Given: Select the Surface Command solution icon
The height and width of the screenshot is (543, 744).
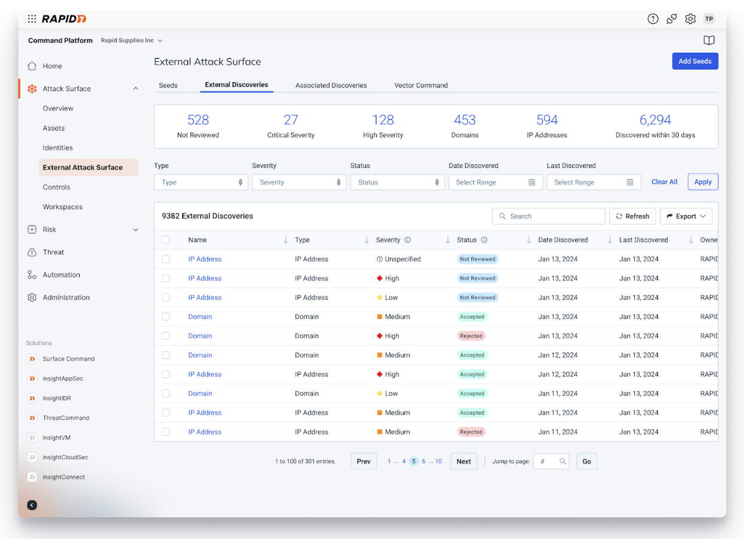Looking at the screenshot, I should click(x=32, y=358).
